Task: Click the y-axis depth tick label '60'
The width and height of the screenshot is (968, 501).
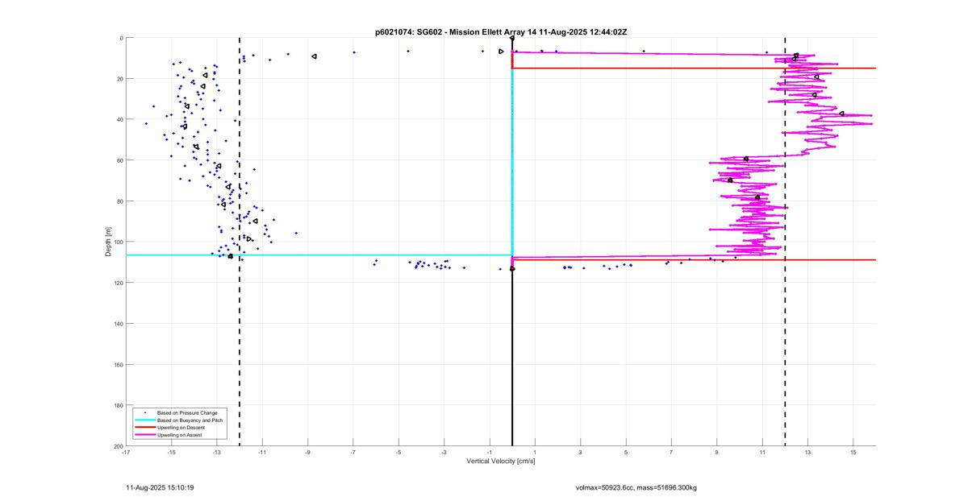Action: pyautogui.click(x=119, y=160)
